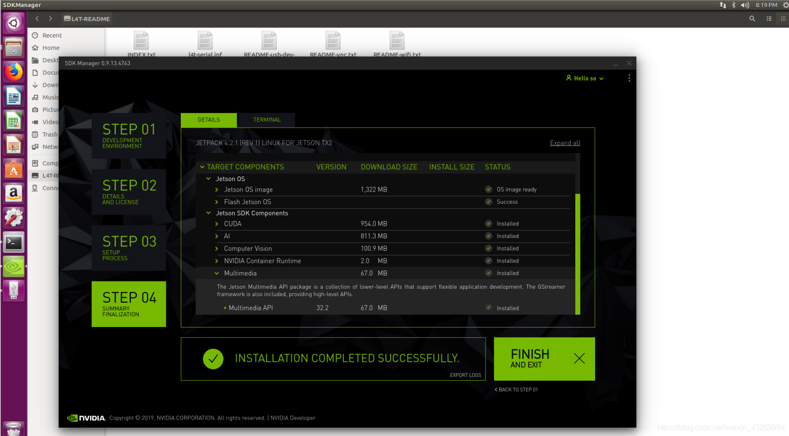Open the volume indicator in top panel
Screen dimensions: 789x436
tap(745, 5)
